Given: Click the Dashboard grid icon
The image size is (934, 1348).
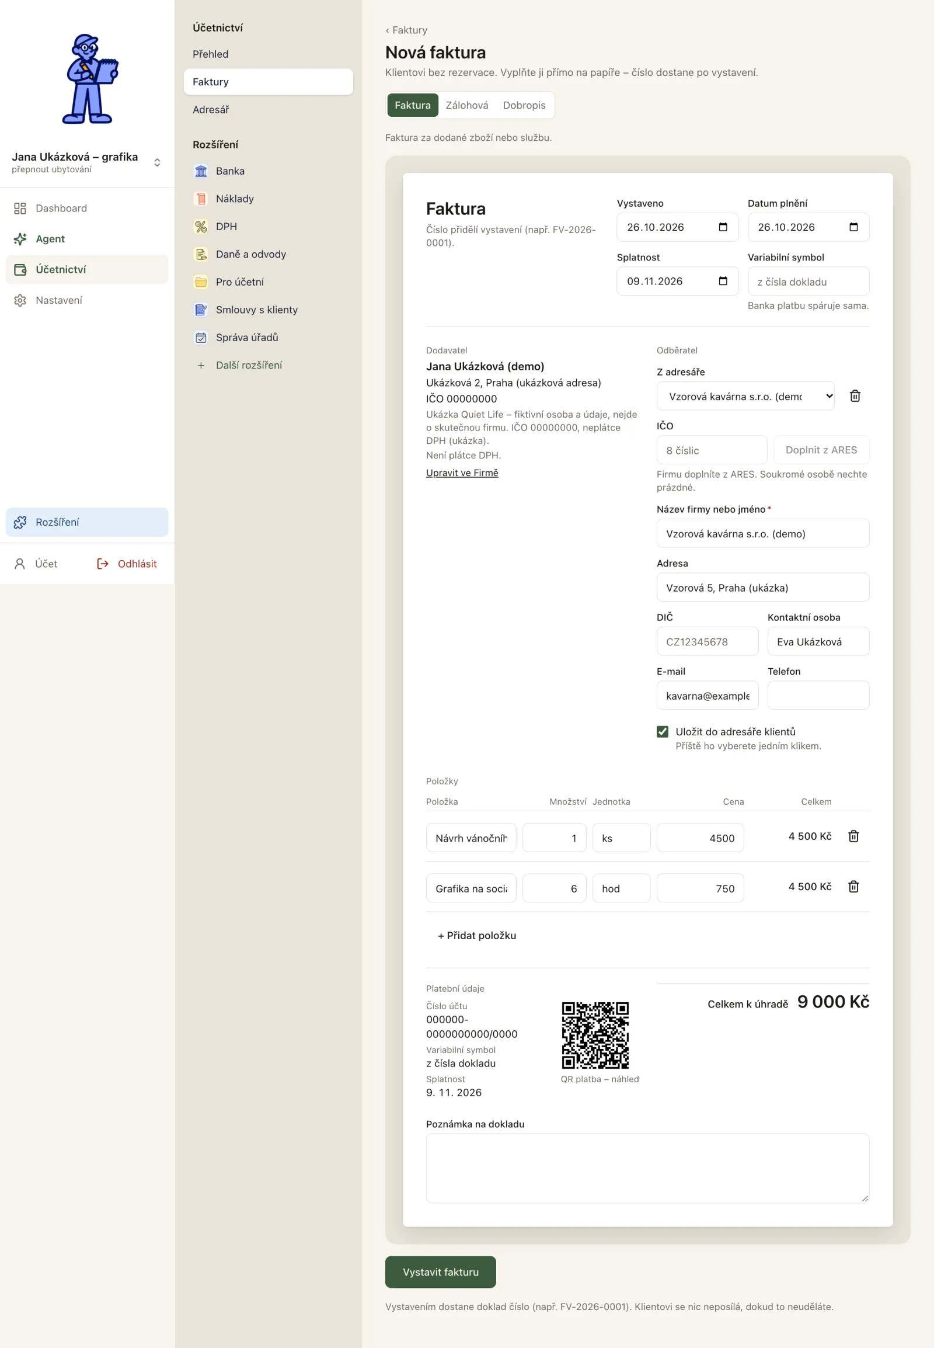Looking at the screenshot, I should [20, 209].
